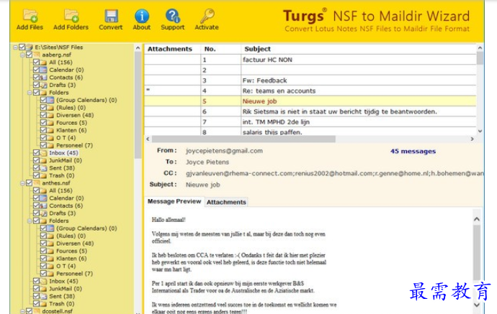Click the message preview scroll up arrow
This screenshot has height=314, width=497.
[477, 219]
